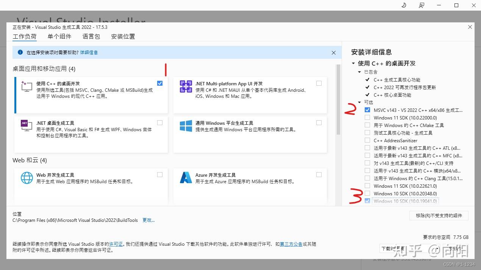Screen dimensions: 481x270
Task: Click the 移除(R)不受支持的组件 button
Action: pos(439,215)
